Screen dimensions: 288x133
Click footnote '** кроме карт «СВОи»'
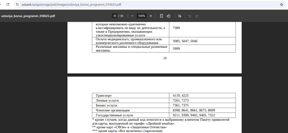pyautogui.click(x=129, y=127)
